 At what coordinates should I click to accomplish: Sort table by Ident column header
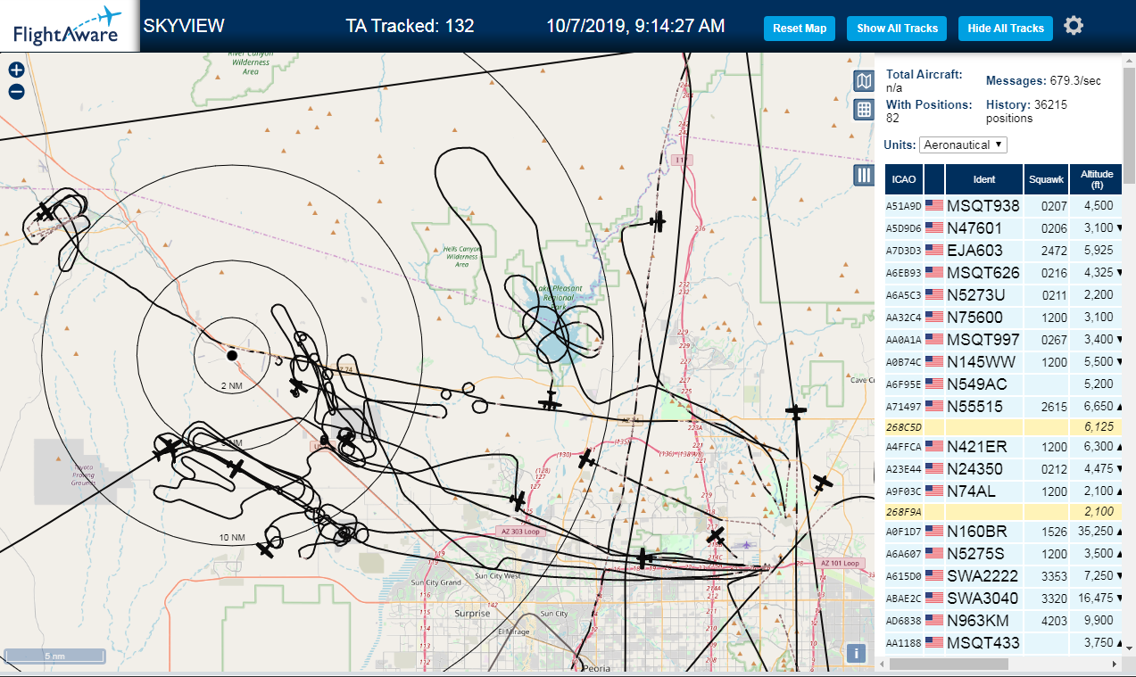click(x=983, y=179)
